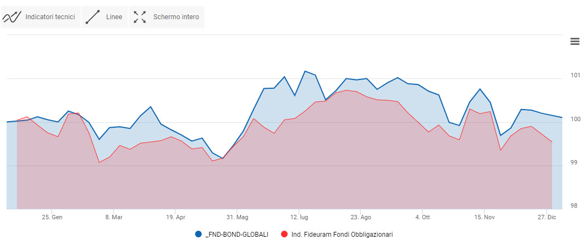The width and height of the screenshot is (587, 245).
Task: Click the 8. Mar date axis label
Action: pos(113,217)
